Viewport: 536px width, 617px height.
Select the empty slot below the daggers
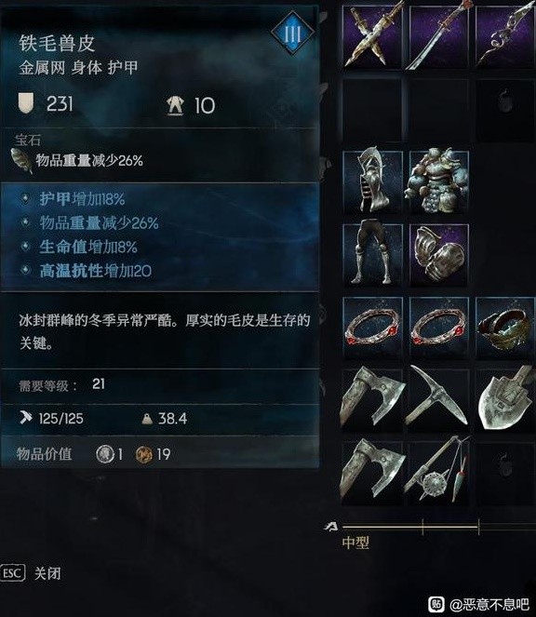372,110
